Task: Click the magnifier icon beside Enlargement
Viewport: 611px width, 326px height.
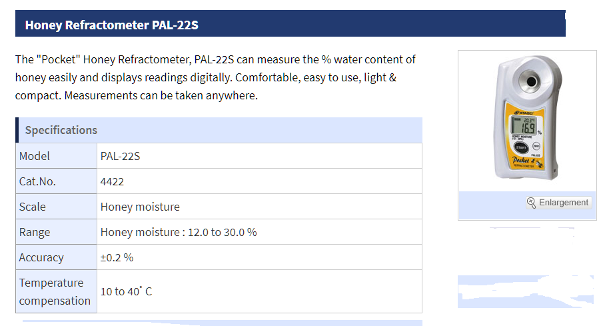Action: point(531,203)
